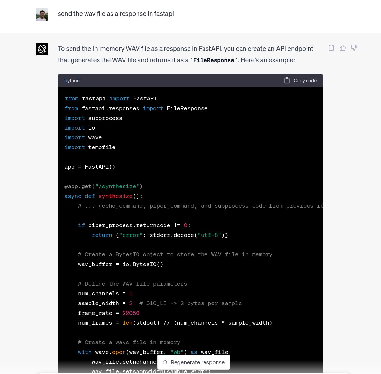Click Regenerate response button
The height and width of the screenshot is (374, 381).
click(193, 362)
